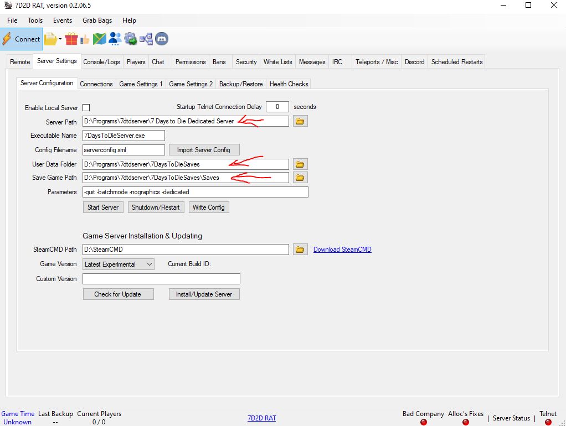This screenshot has width=566, height=426.
Task: Open the map toolbar icon
Action: (99, 39)
